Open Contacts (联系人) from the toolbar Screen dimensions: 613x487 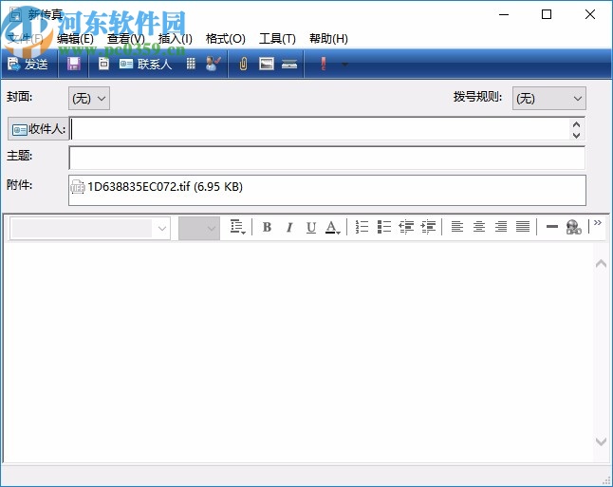pyautogui.click(x=145, y=64)
